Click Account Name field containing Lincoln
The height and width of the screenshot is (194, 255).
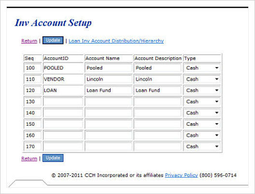[x=109, y=79]
